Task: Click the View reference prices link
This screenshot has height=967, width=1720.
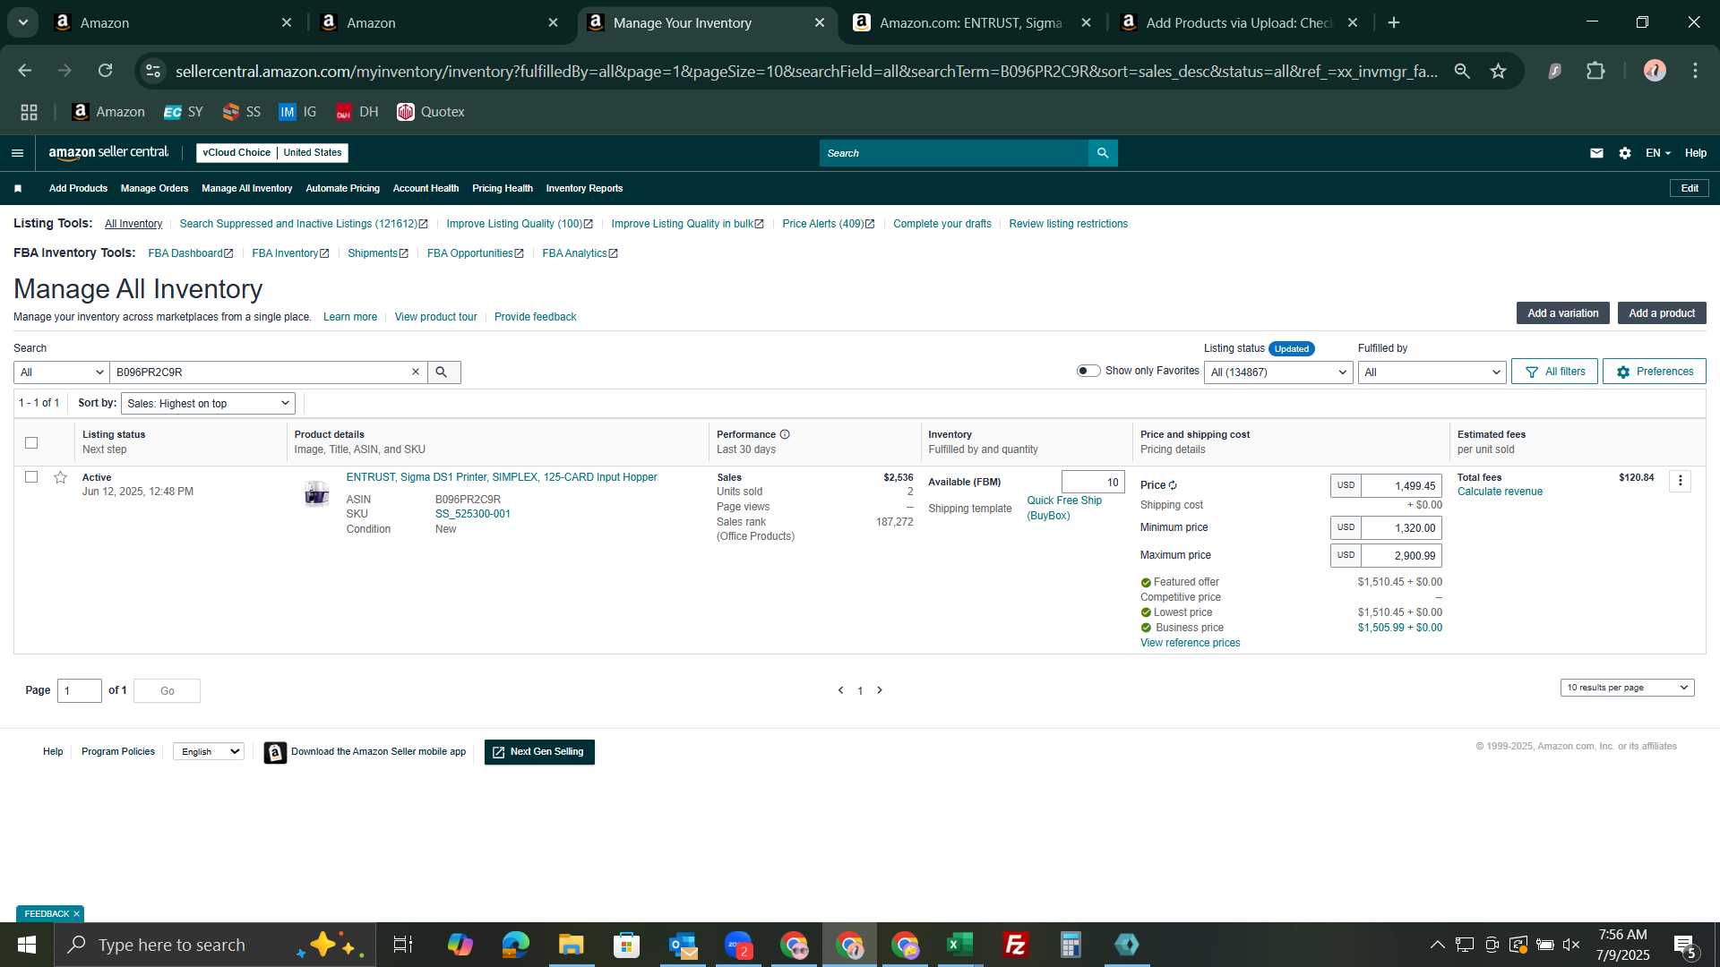Action: tap(1190, 643)
